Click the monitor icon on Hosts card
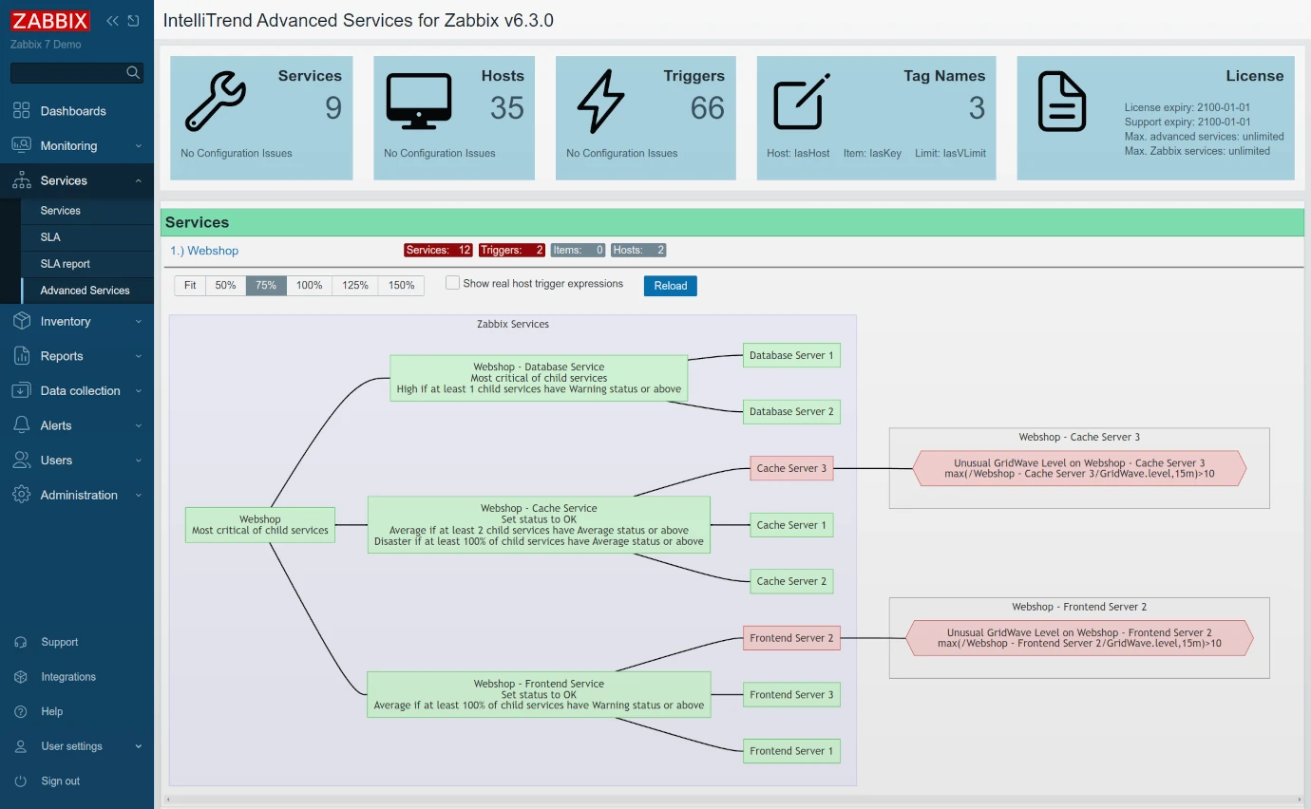Viewport: 1311px width, 809px height. 418,102
